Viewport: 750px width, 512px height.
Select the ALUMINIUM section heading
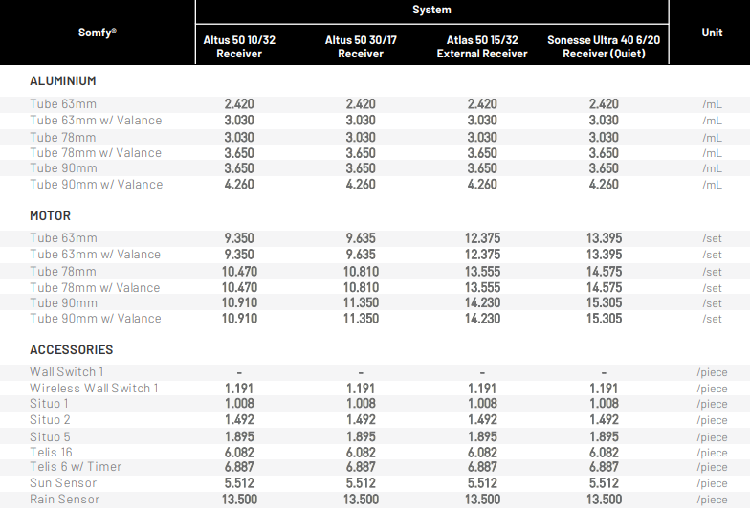point(63,80)
